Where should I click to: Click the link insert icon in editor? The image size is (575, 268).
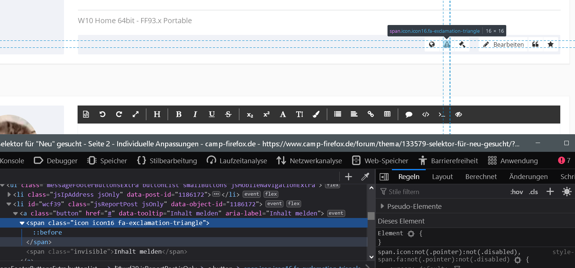(x=371, y=114)
